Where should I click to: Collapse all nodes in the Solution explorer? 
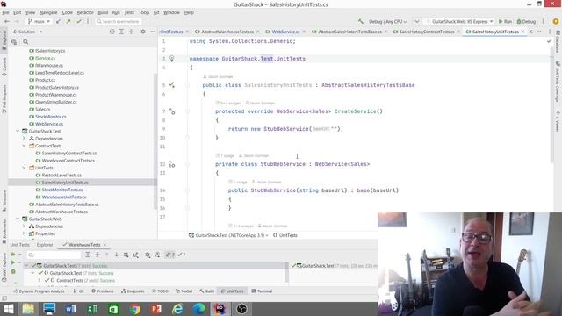point(131,32)
